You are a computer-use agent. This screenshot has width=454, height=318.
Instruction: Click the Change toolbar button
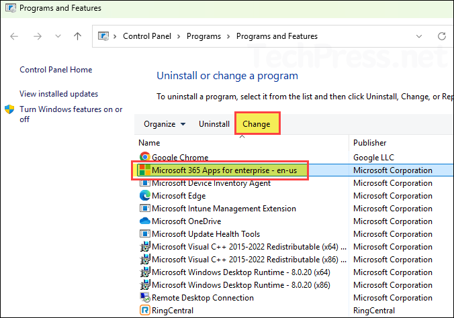[x=257, y=124]
